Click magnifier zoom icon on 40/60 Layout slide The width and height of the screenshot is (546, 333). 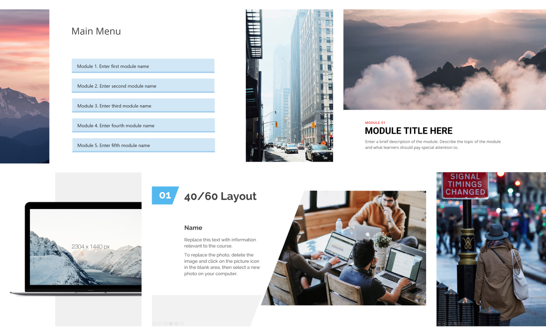click(176, 324)
